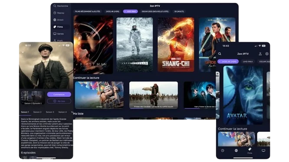The image size is (289, 162).
Task: Select (VOD) 4K (HDR) chip on tablet
Action: [x=112, y=11]
